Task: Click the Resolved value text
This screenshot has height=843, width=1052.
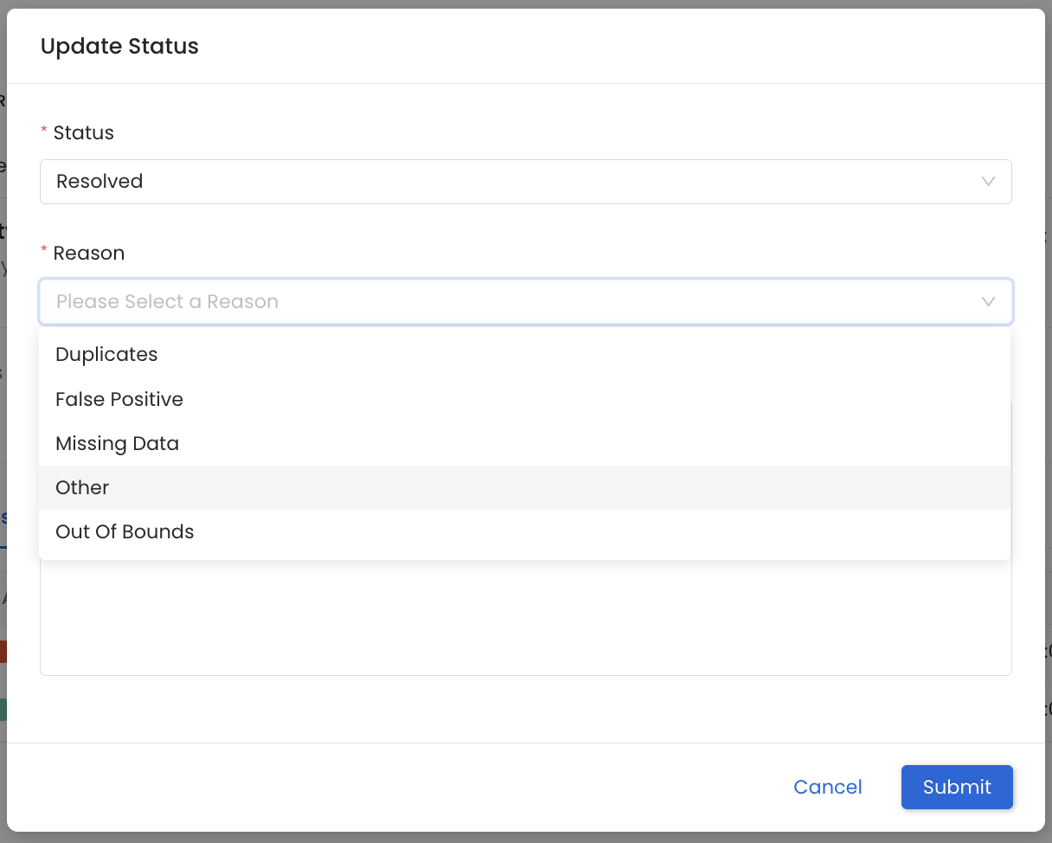Action: (99, 182)
